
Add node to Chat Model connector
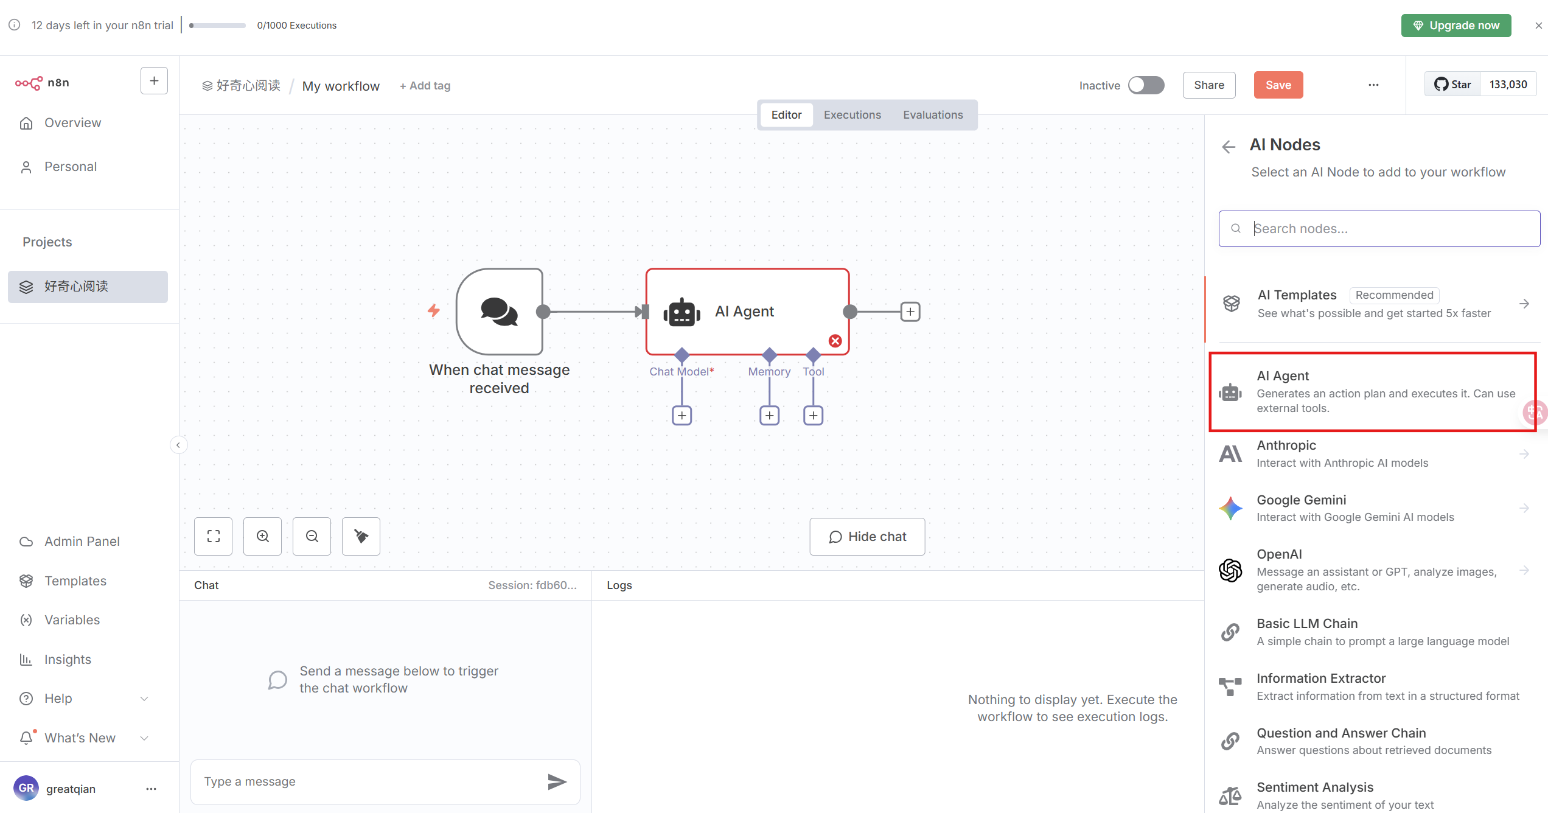(682, 416)
